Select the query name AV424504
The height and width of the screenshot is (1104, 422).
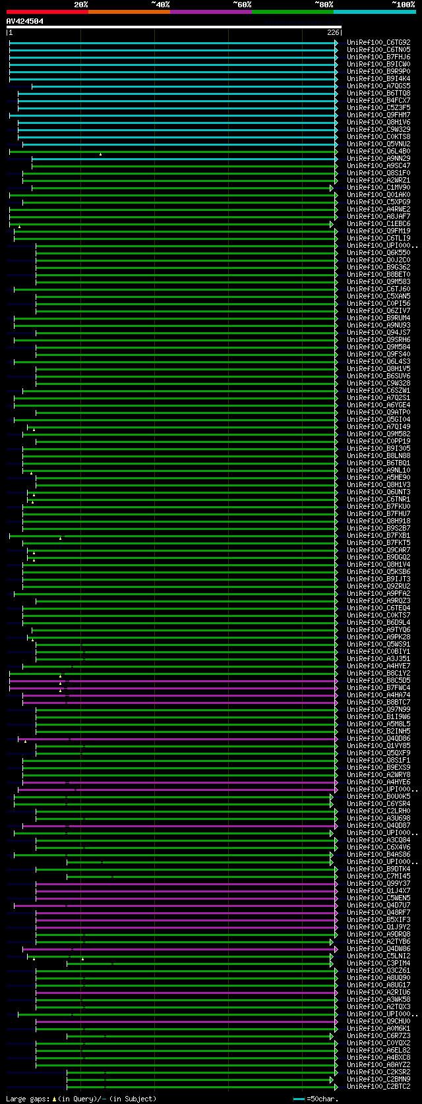(x=25, y=21)
